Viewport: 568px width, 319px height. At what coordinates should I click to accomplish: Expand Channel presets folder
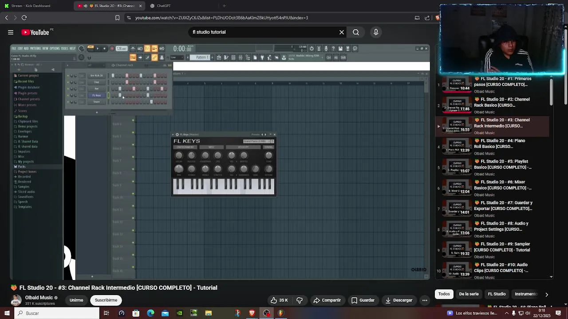[26, 99]
